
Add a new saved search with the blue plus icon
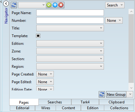[x=55, y=5]
